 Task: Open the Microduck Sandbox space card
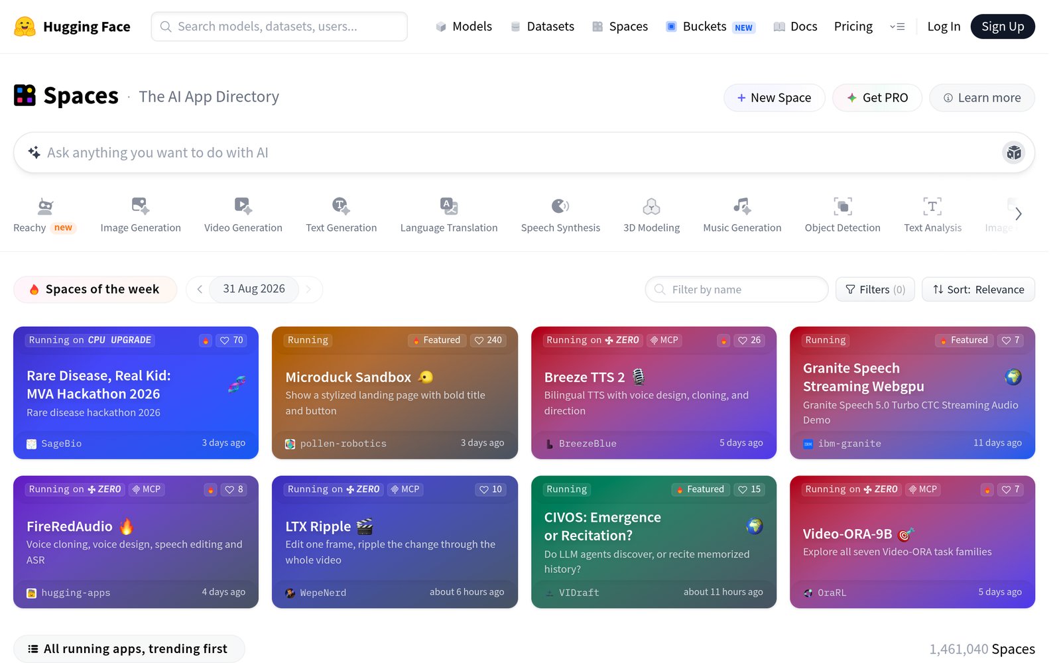tap(395, 392)
